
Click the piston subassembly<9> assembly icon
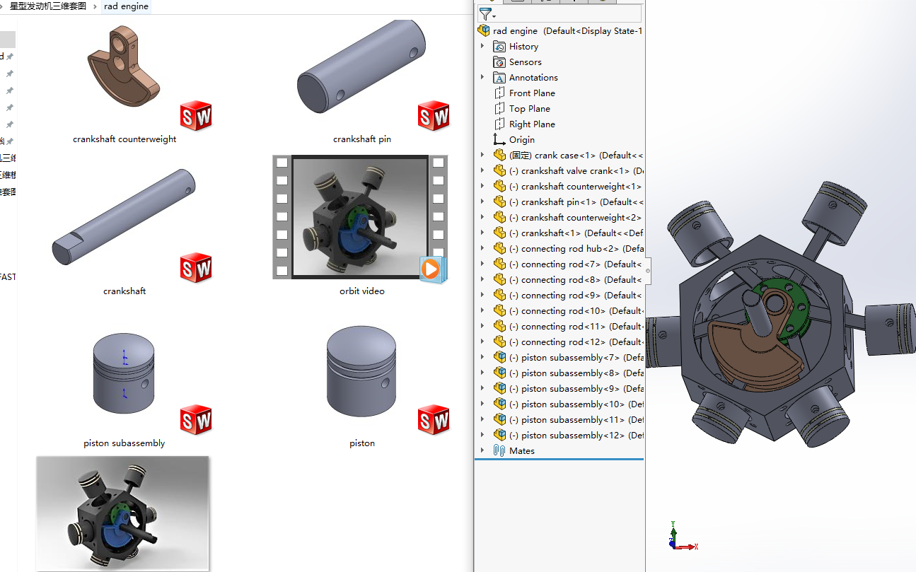pyautogui.click(x=499, y=388)
